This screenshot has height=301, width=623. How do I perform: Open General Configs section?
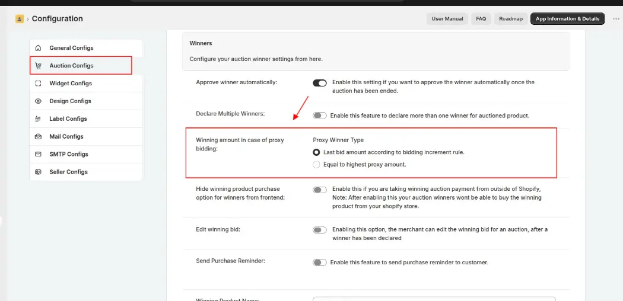click(x=86, y=48)
